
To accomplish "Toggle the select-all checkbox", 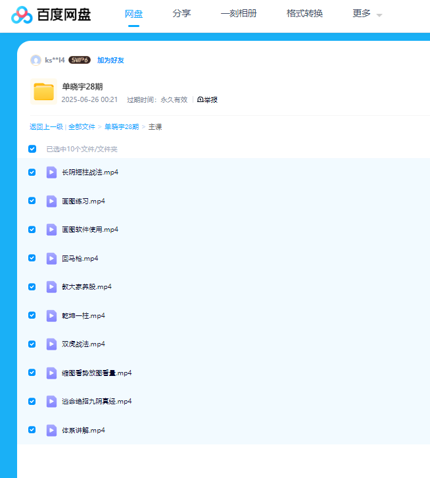I will (32, 149).
